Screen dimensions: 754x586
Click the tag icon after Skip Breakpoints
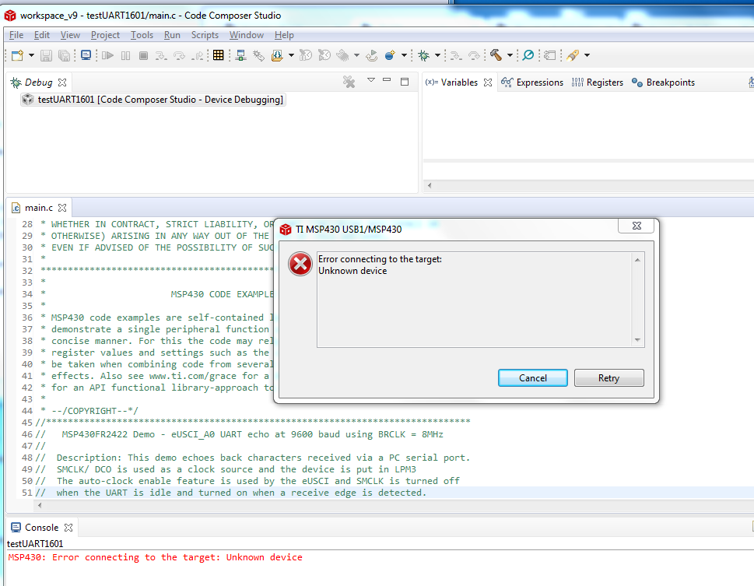550,55
